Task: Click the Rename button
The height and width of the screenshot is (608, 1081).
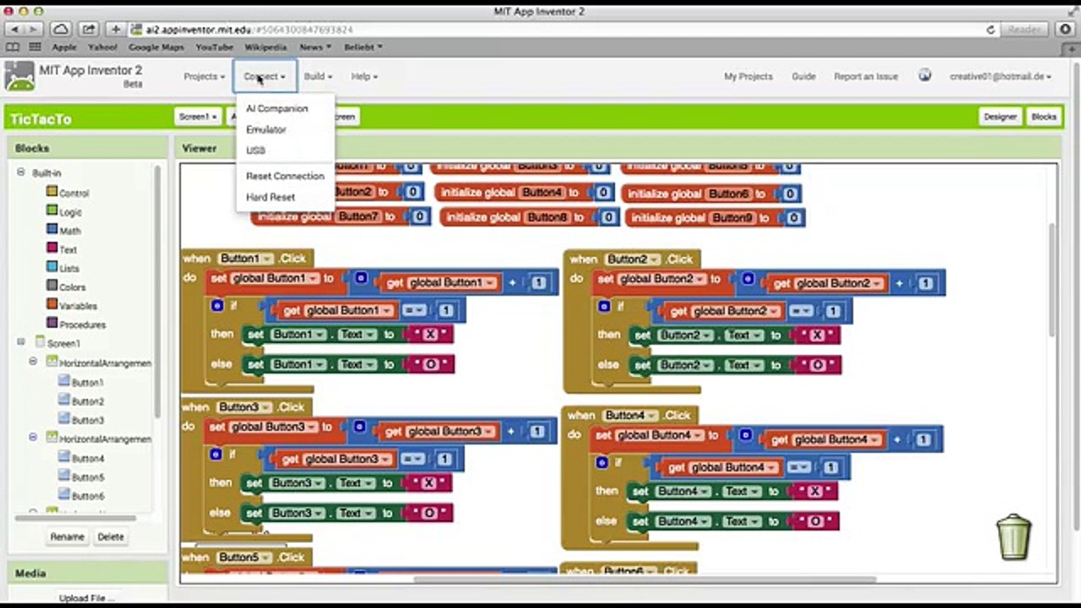Action: pyautogui.click(x=67, y=537)
